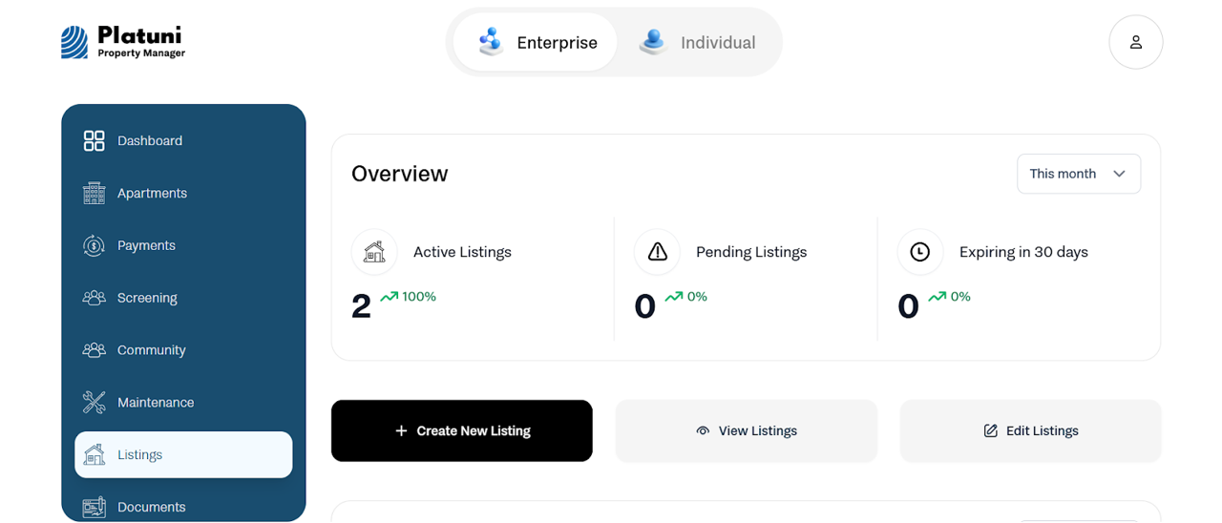Click the plus icon on Create New Listing
This screenshot has width=1222, height=523.
(401, 430)
